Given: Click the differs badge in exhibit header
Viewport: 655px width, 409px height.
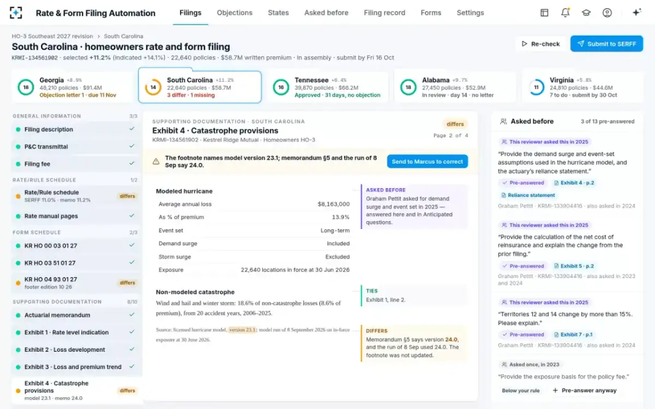Looking at the screenshot, I should (x=455, y=124).
